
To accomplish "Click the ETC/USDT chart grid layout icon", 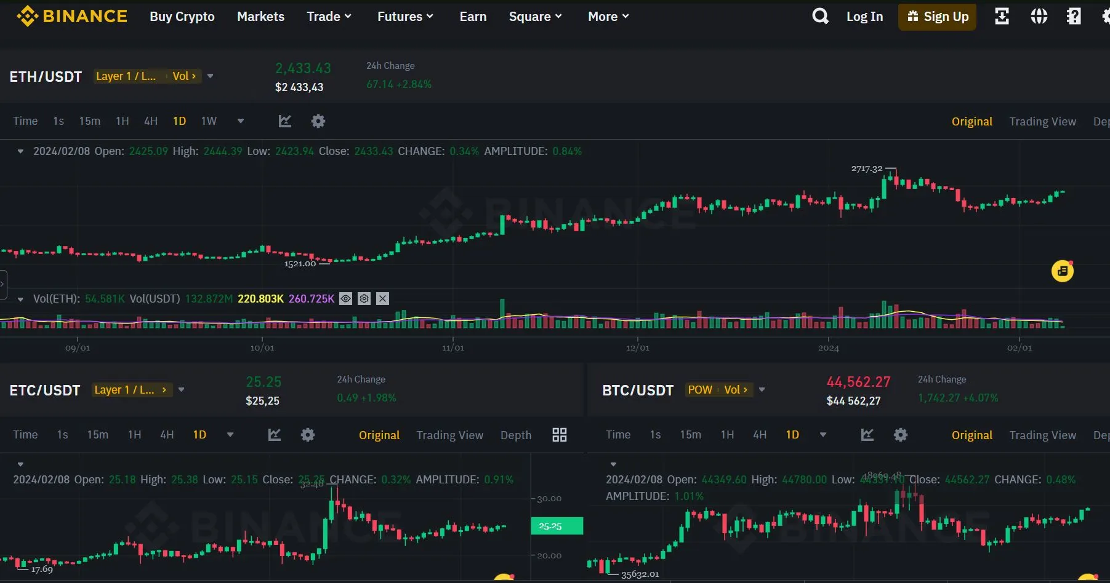I will tap(559, 435).
